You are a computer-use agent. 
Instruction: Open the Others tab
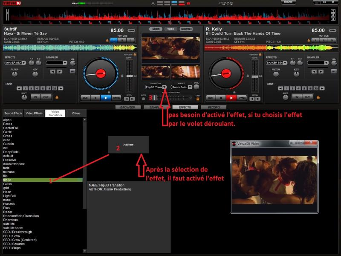coord(76,113)
